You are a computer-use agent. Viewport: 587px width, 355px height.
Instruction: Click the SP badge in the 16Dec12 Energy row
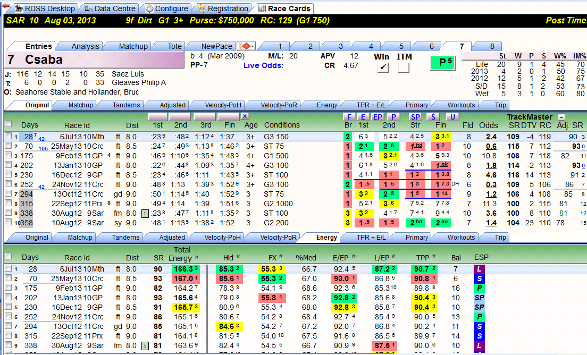[x=479, y=308]
